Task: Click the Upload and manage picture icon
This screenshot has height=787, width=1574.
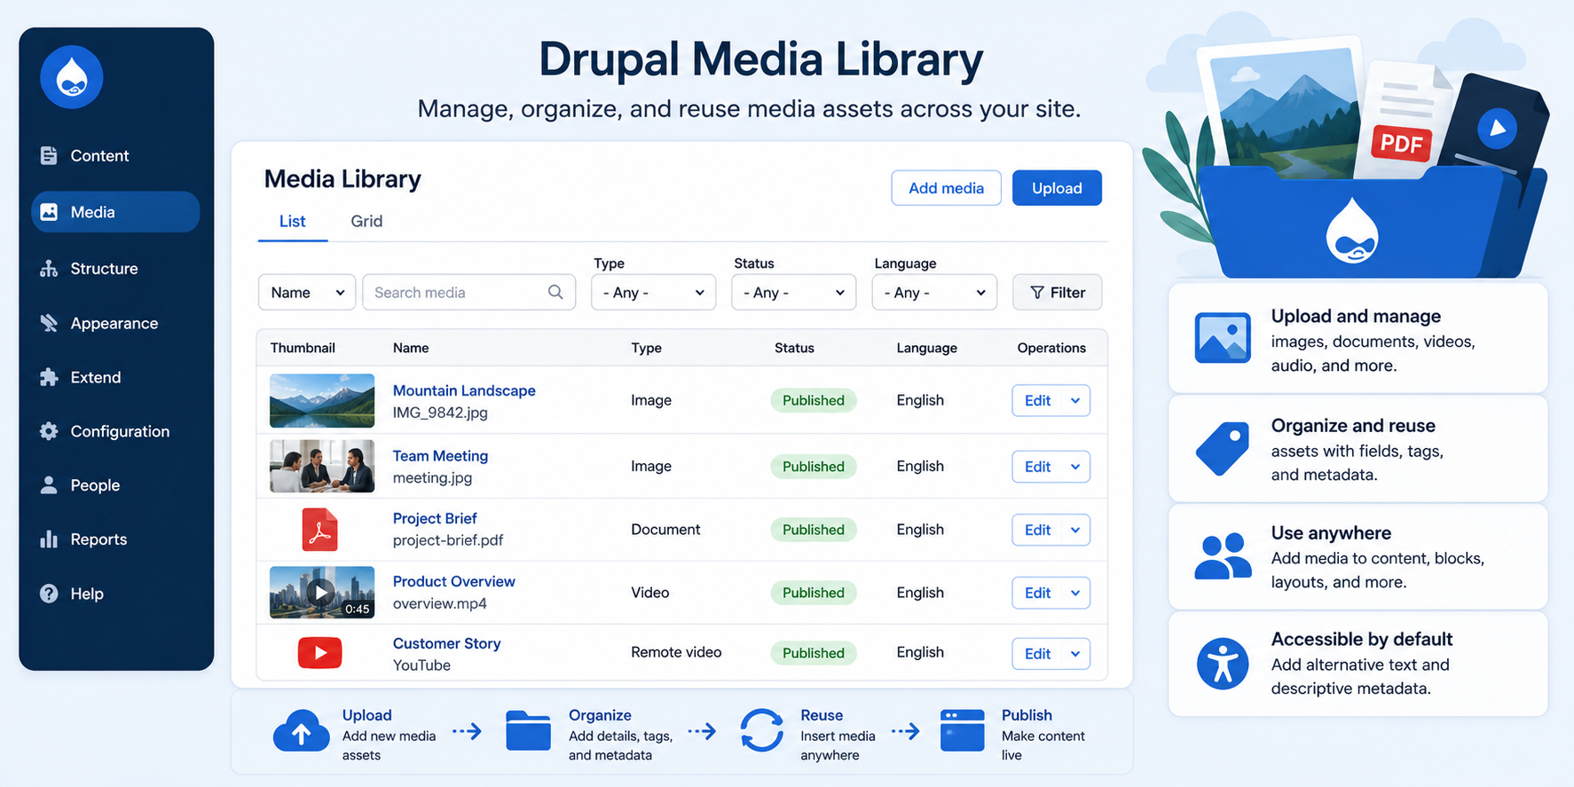Action: 1223,338
